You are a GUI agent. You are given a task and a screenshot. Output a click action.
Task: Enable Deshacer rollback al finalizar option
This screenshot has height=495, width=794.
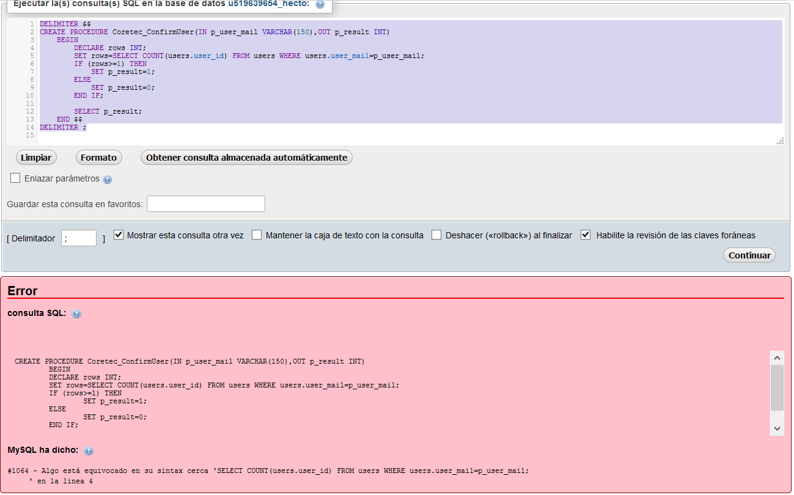(436, 235)
